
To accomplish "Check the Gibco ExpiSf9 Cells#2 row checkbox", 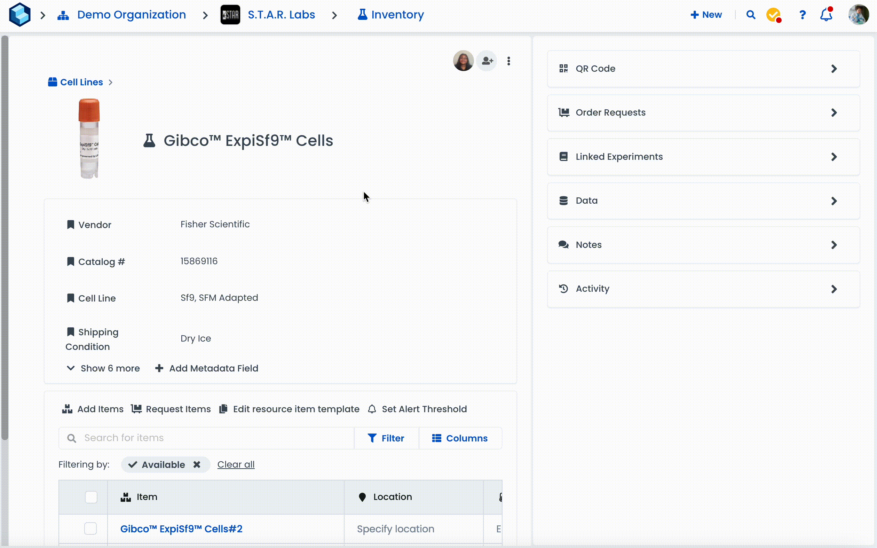I will point(90,529).
